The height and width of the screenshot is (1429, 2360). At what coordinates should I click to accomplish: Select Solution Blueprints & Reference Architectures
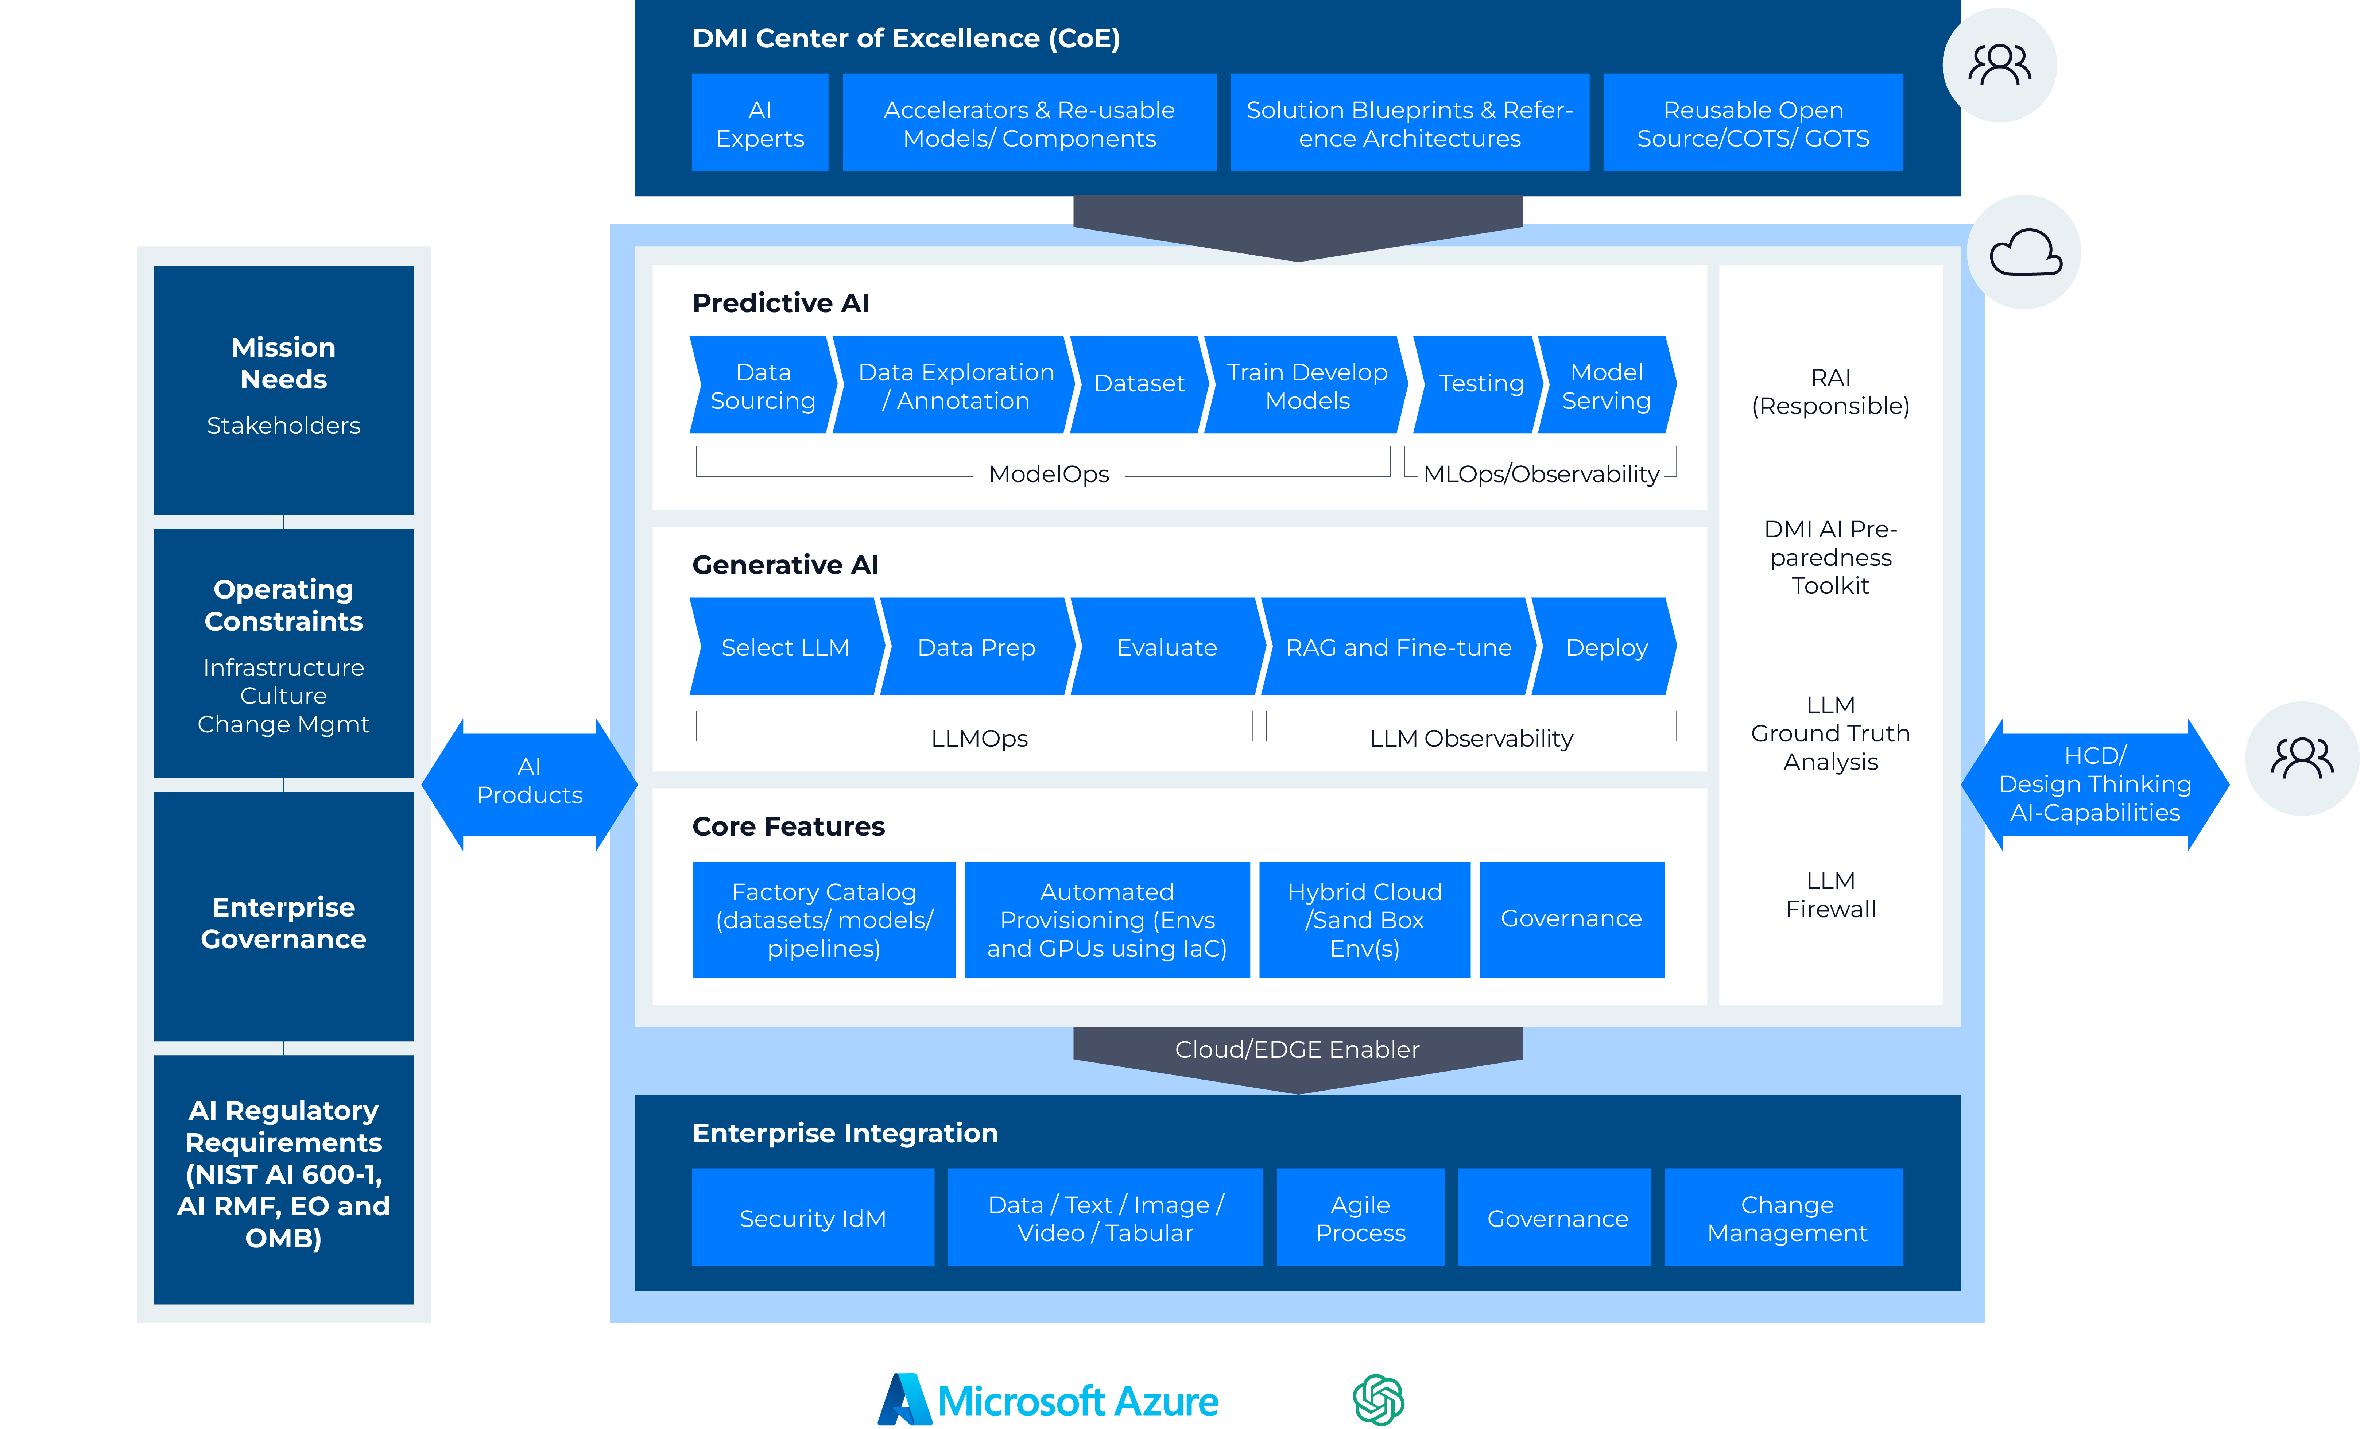tap(1410, 123)
